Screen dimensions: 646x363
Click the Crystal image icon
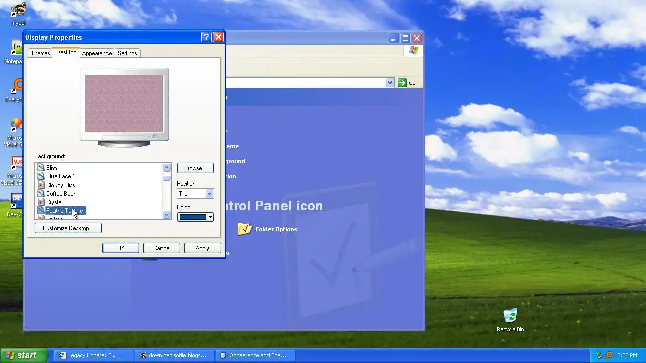point(41,202)
